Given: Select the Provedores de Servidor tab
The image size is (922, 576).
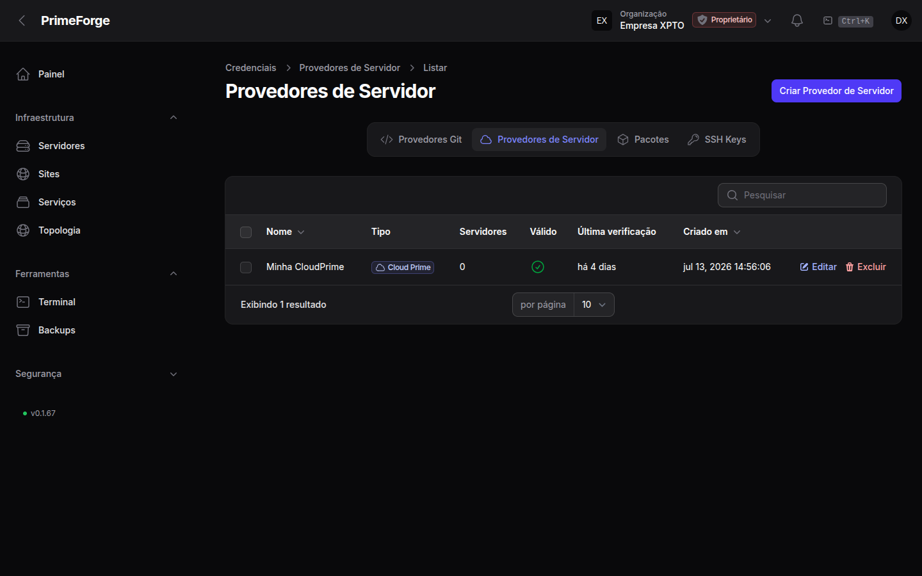Looking at the screenshot, I should tap(539, 140).
